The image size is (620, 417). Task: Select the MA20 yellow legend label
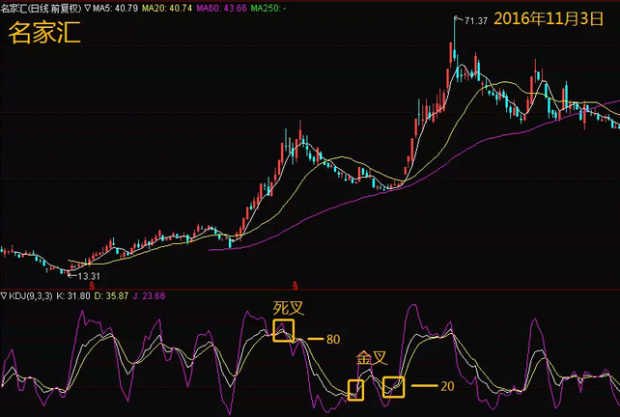click(x=167, y=8)
